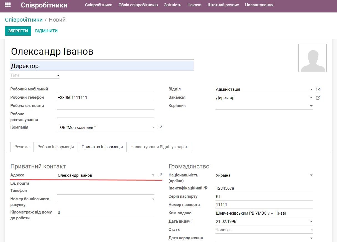Viewport: 337px width, 242px height.
Task: Click the employee photo placeholder
Action: pyautogui.click(x=312, y=58)
